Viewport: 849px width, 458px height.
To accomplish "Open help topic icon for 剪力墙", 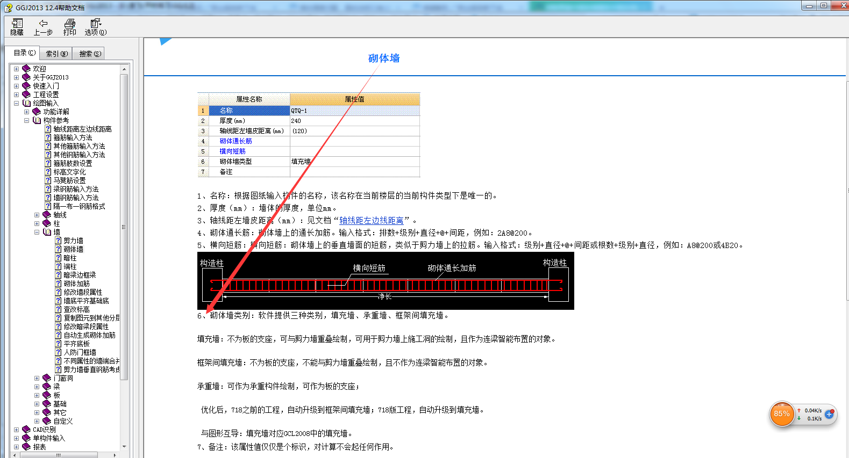I will point(58,241).
